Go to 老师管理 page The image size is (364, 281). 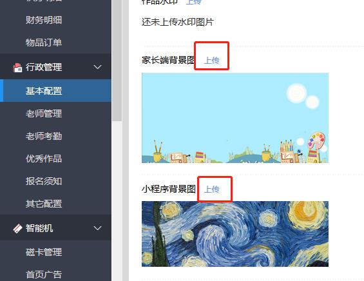coord(44,113)
